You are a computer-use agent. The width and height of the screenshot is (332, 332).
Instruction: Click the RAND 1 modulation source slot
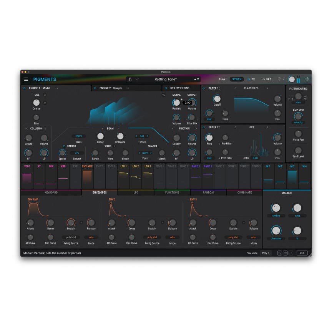[196, 176]
